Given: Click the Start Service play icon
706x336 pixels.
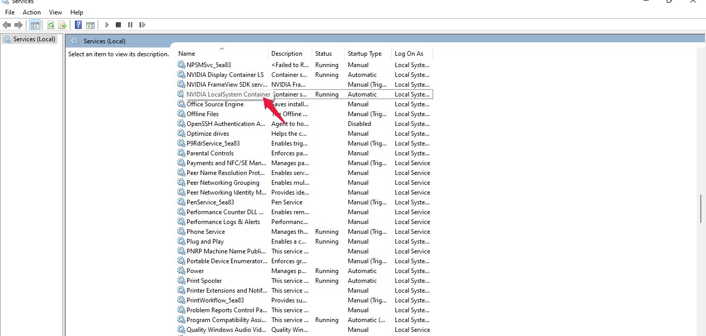Looking at the screenshot, I should [107, 25].
